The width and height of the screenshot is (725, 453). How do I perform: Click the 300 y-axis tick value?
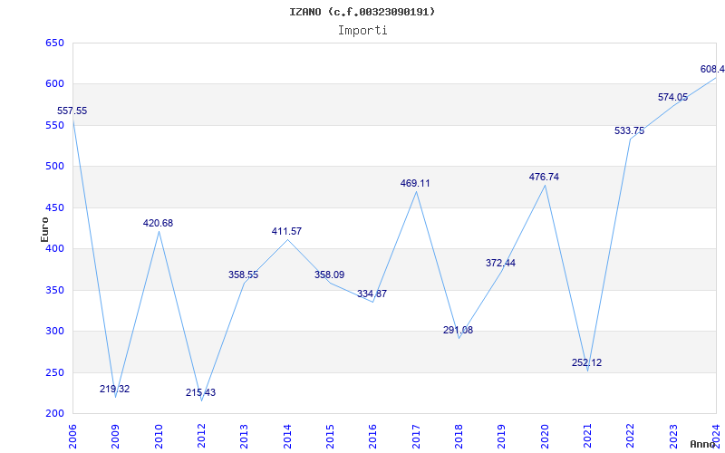coord(54,332)
